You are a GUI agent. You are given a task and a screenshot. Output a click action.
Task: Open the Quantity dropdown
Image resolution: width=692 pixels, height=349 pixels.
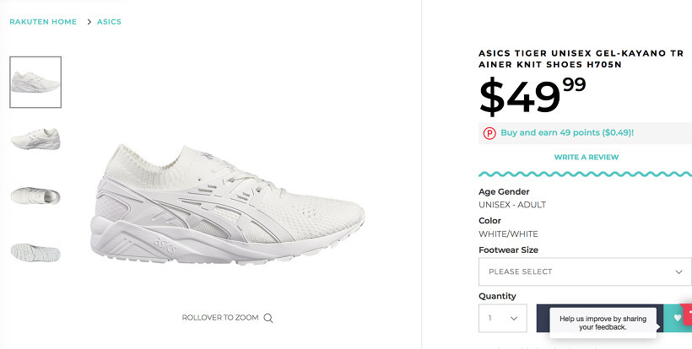[502, 319]
